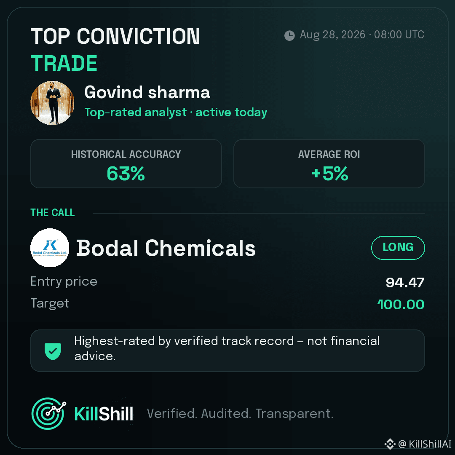Click the clock icon beside the date
Viewport: 455px width, 455px height.
289,35
